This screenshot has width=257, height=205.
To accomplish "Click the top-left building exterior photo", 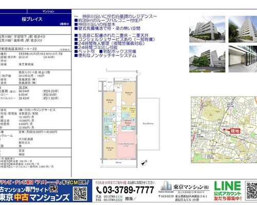I will [207, 29].
